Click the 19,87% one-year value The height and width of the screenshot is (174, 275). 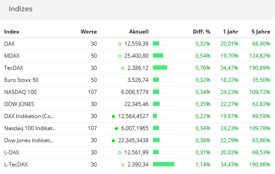click(x=229, y=116)
